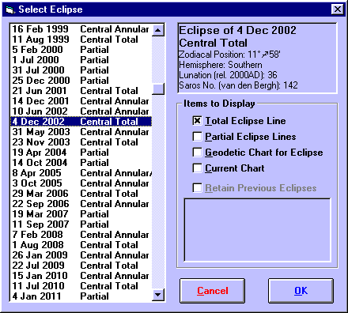Select the 5 Feb 2000 Partial eclipse

pyautogui.click(x=81, y=50)
